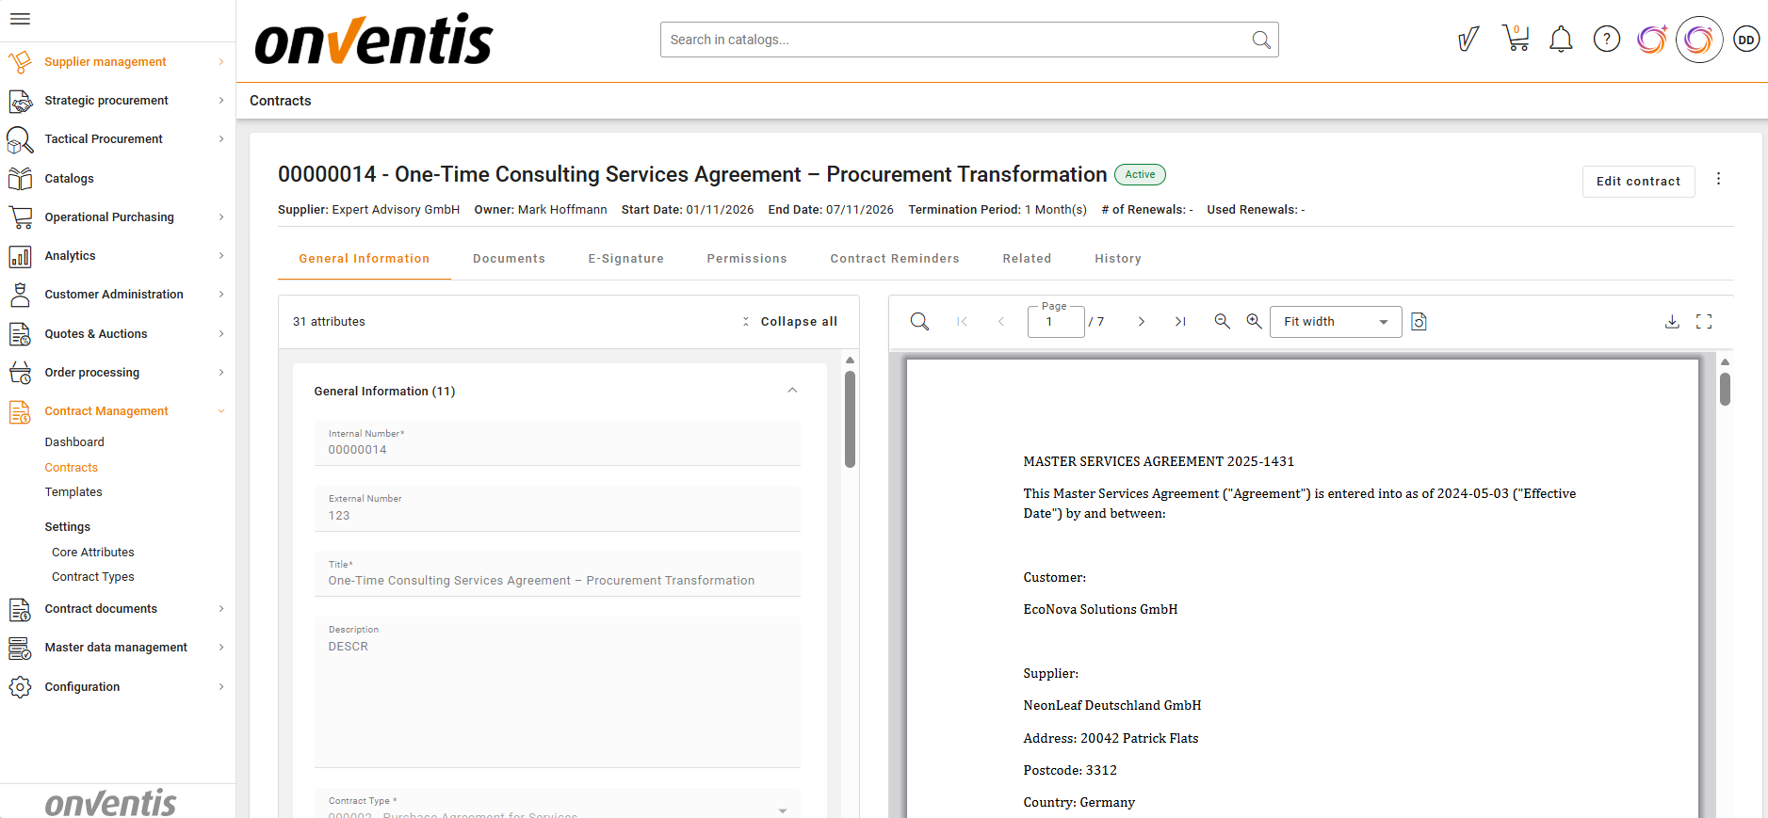Click the catalog search magnifier icon
The width and height of the screenshot is (1768, 818).
[1261, 40]
